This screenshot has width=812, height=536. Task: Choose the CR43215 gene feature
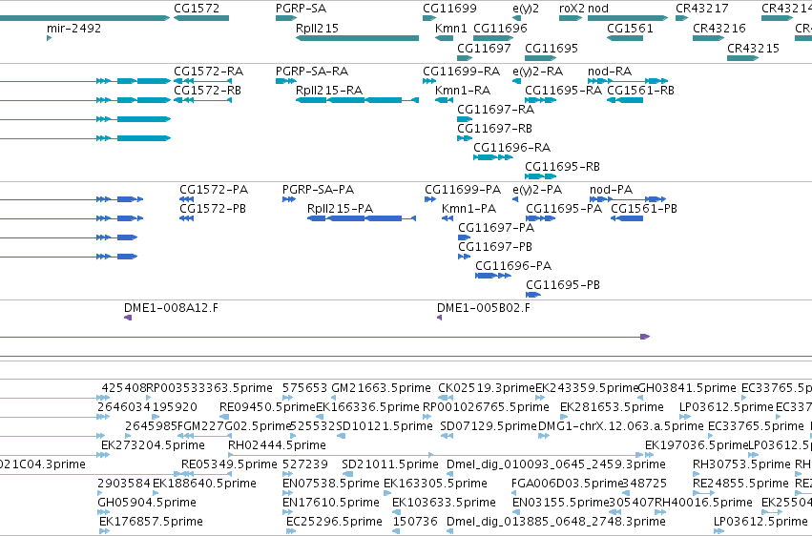coord(742,58)
